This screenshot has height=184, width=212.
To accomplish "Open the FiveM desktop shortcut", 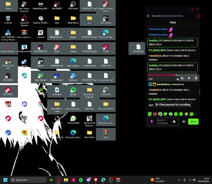I will 106,48.
